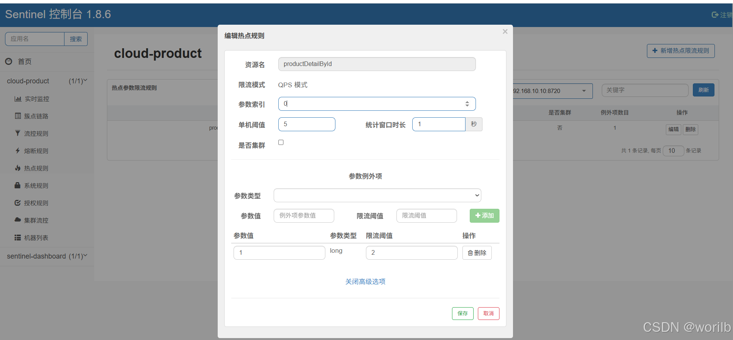
Task: Toggle the 是否集群 checkbox
Action: [x=281, y=142]
